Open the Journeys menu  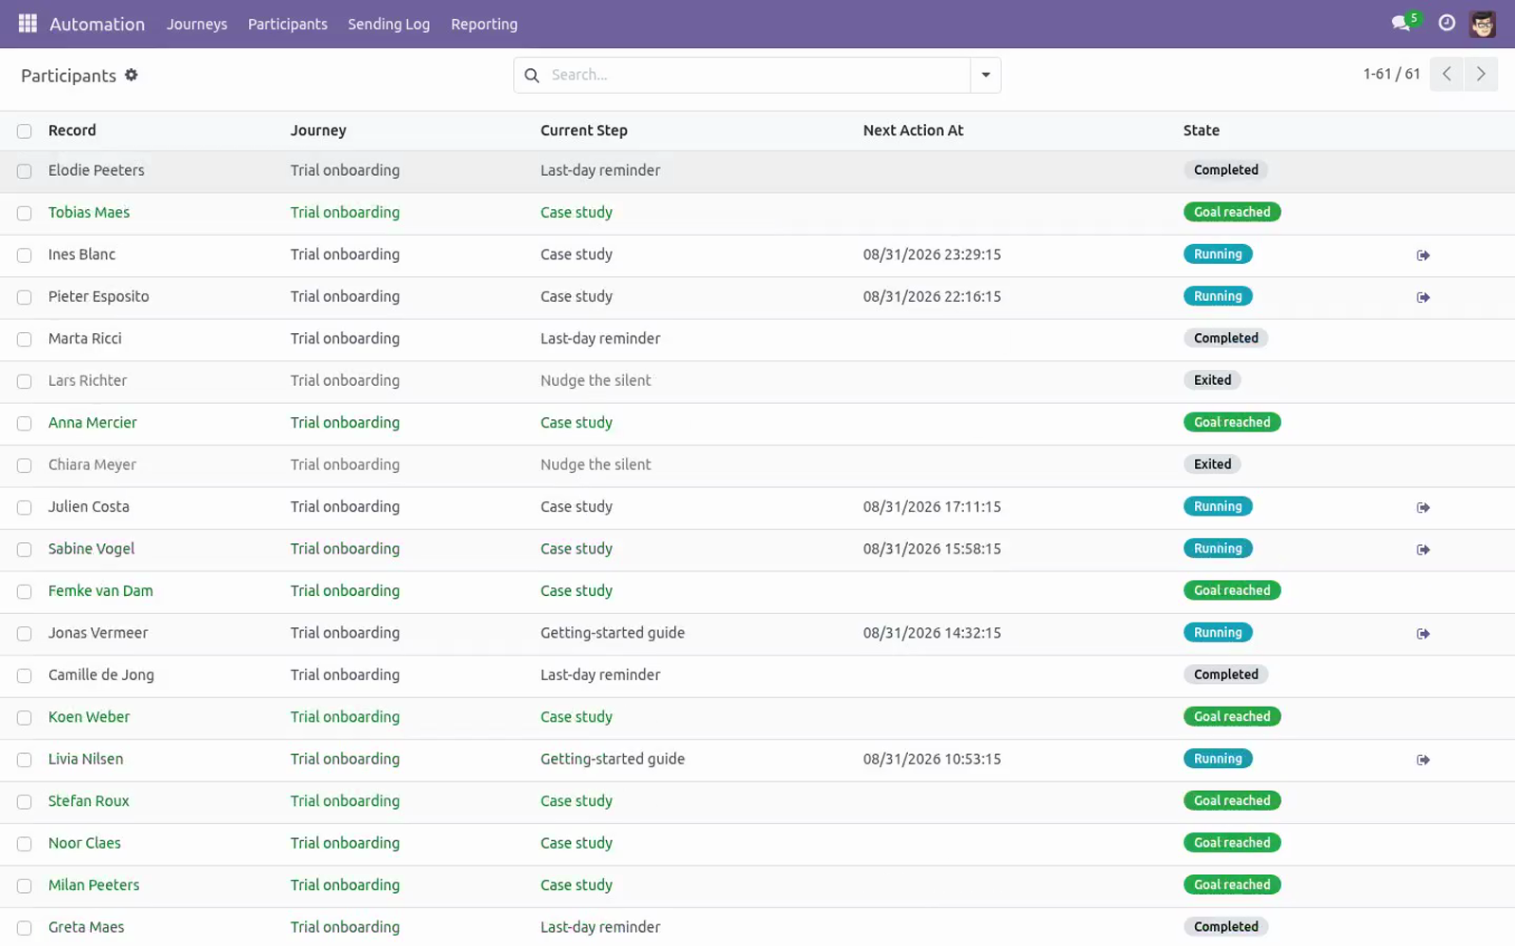click(197, 25)
